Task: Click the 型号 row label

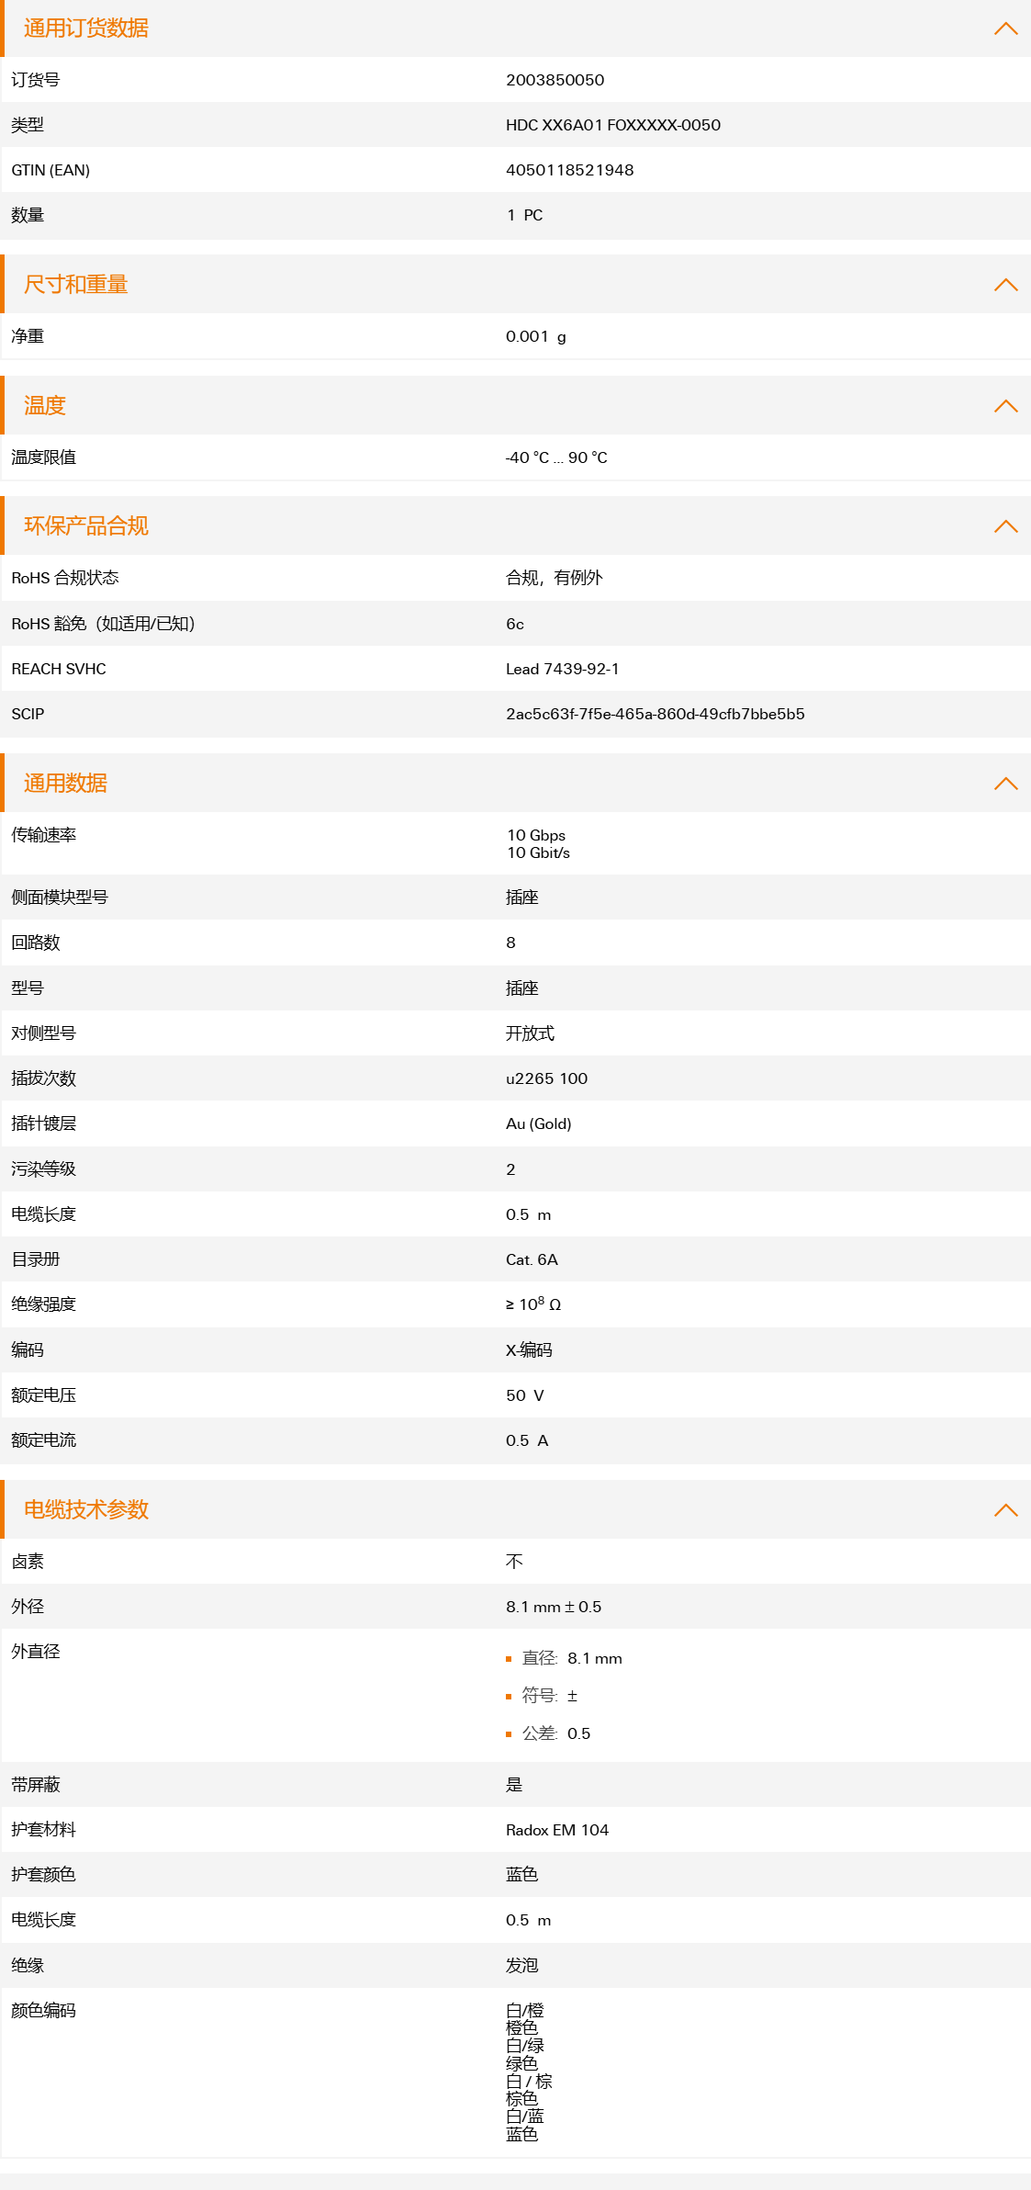Action: 28,988
